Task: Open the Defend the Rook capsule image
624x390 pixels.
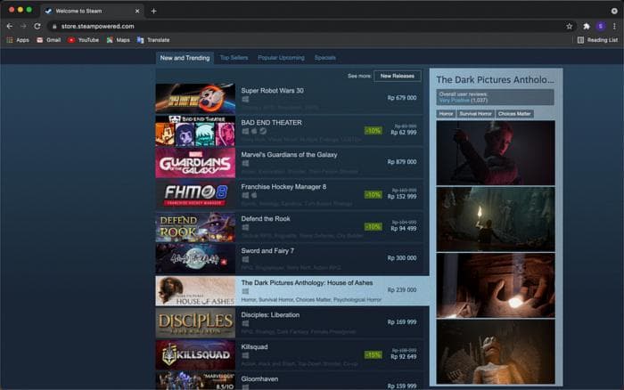Action: click(195, 226)
